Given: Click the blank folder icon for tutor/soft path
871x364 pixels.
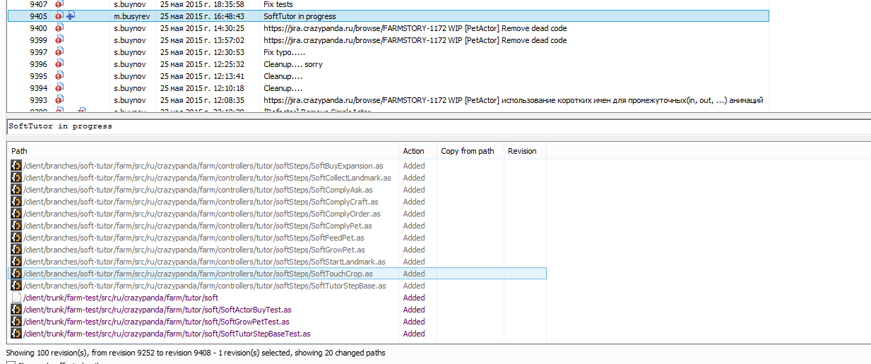Looking at the screenshot, I should pyautogui.click(x=16, y=298).
